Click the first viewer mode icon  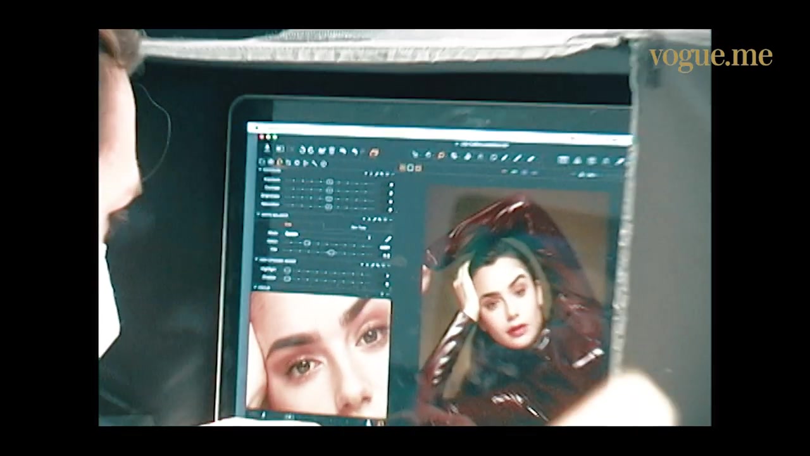(x=402, y=168)
